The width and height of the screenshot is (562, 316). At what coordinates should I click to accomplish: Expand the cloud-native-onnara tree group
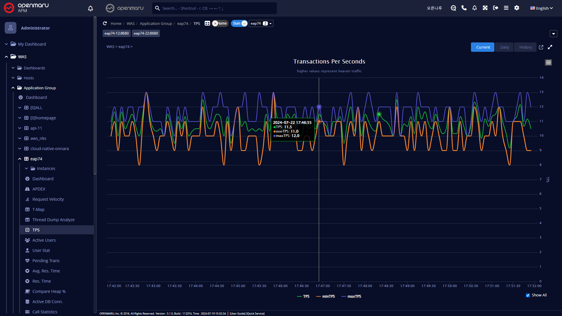(20, 149)
